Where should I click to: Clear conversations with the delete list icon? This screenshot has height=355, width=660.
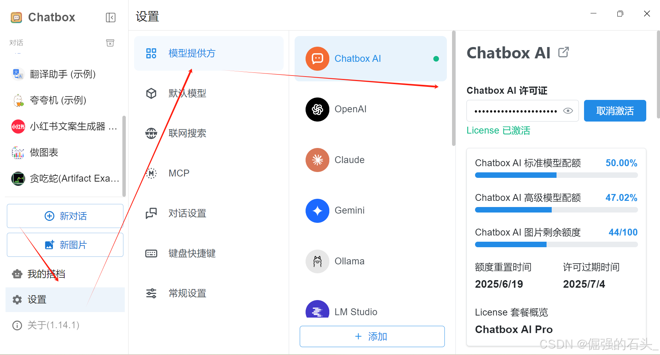coord(110,43)
